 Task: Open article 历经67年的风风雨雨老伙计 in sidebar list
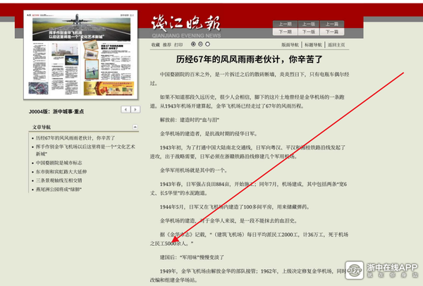click(x=75, y=138)
